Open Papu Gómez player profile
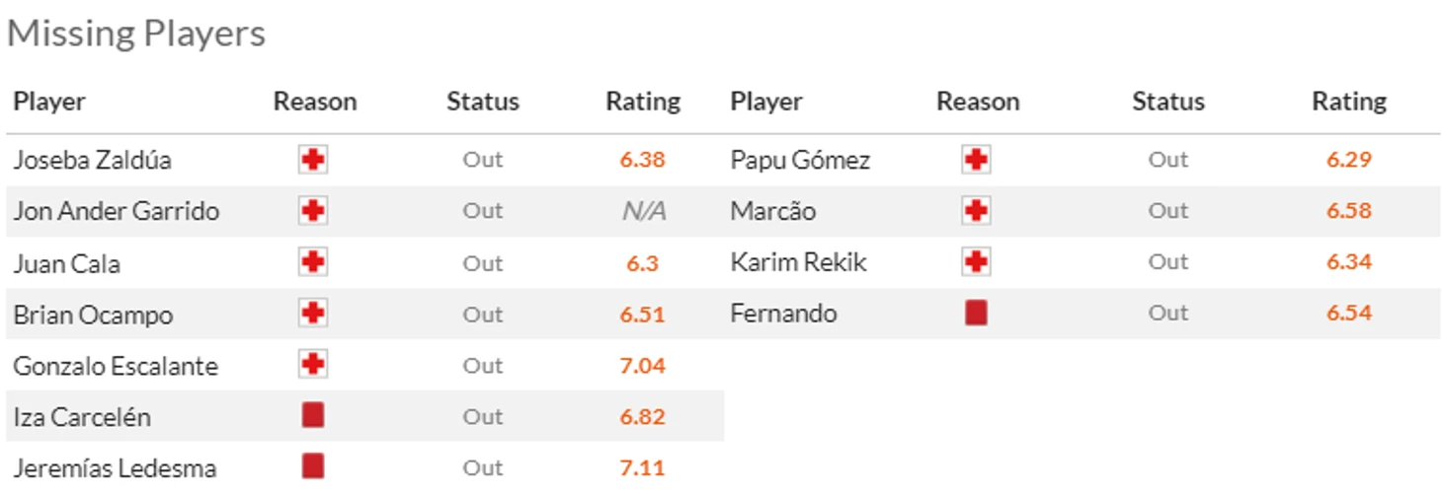The image size is (1442, 496). (x=800, y=161)
